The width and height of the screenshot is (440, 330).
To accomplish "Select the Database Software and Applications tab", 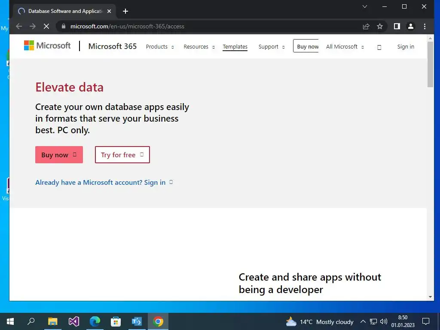I will click(x=64, y=11).
